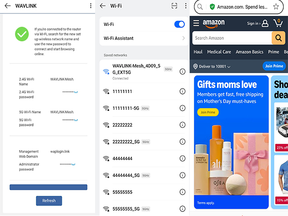The height and width of the screenshot is (216, 288).
Task: Bookmark the Amazon page with star icon
Action: point(276,7)
